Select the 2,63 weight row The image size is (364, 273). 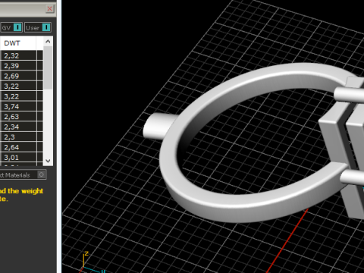click(x=21, y=117)
